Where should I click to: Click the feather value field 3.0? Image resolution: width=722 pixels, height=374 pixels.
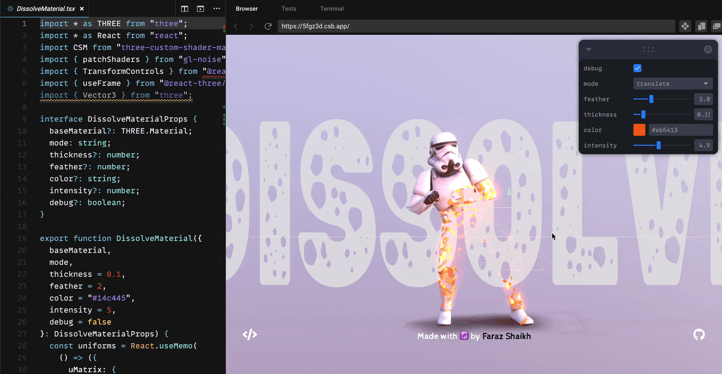tap(704, 99)
